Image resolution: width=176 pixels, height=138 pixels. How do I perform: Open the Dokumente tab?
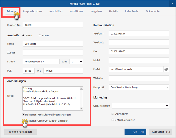152,11
